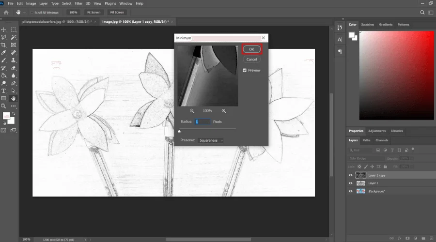436x242 pixels.
Task: Hide the Background layer with eye icon
Action: pyautogui.click(x=351, y=191)
